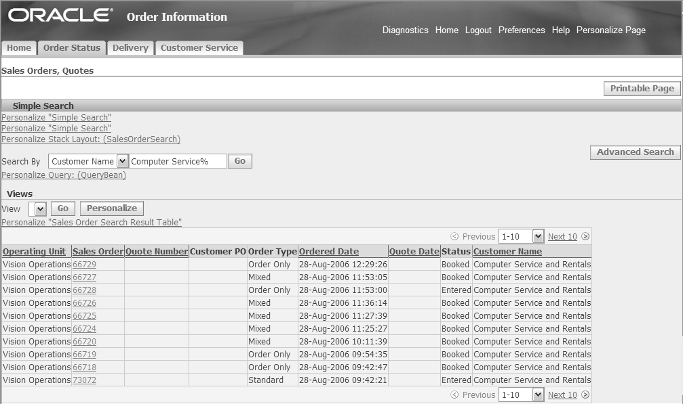Open sales order 66728
The width and height of the screenshot is (683, 404).
tap(85, 290)
